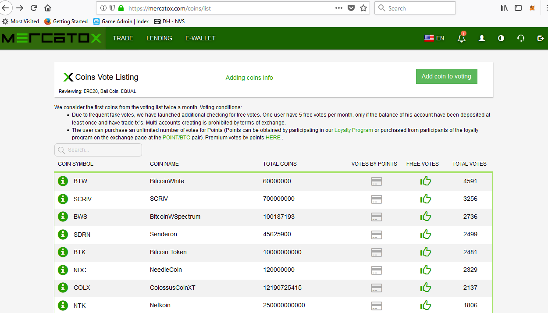Screen dimensions: 548x313
Task: Open the EN language selector
Action: (x=434, y=39)
